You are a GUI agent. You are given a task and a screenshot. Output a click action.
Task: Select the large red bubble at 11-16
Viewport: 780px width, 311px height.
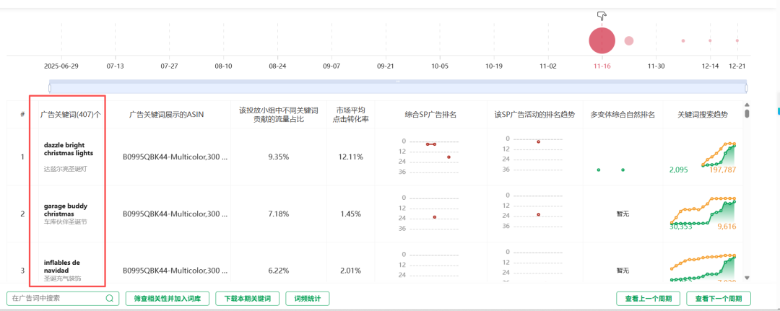click(602, 40)
